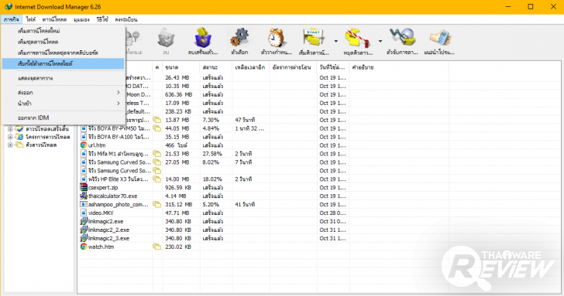Open the dropdown arrow next to Start Queue

click(335, 41)
